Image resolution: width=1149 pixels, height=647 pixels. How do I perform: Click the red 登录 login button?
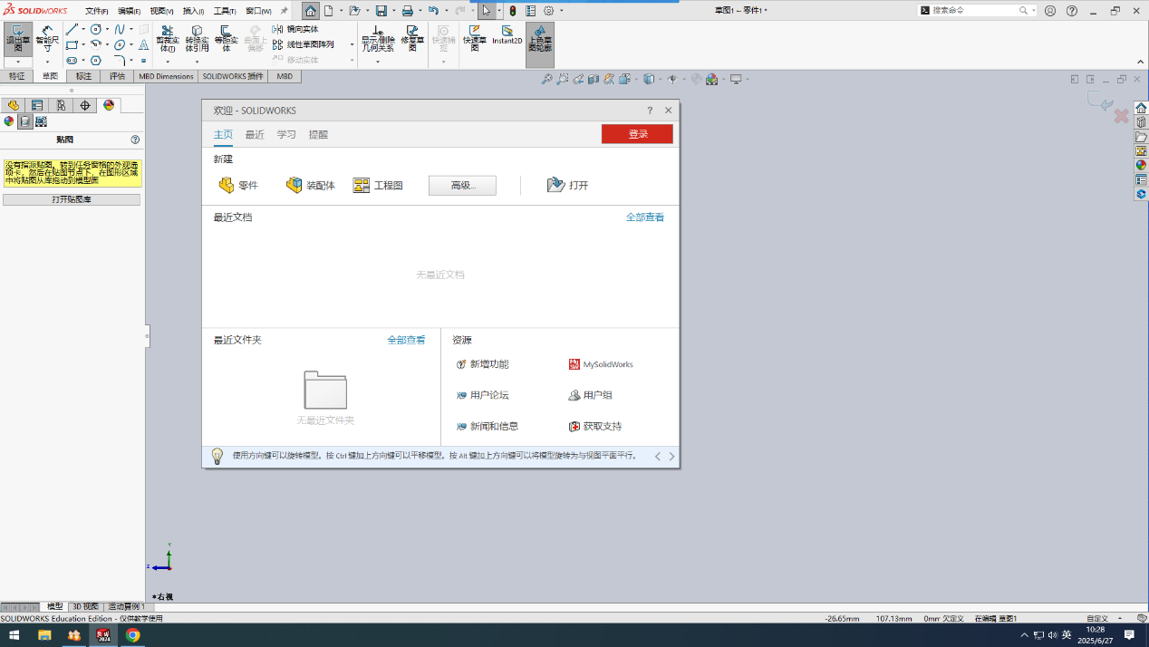637,134
